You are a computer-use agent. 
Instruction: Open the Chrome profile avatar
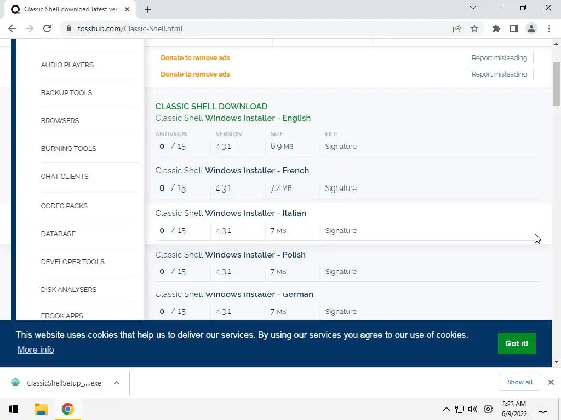tap(531, 28)
